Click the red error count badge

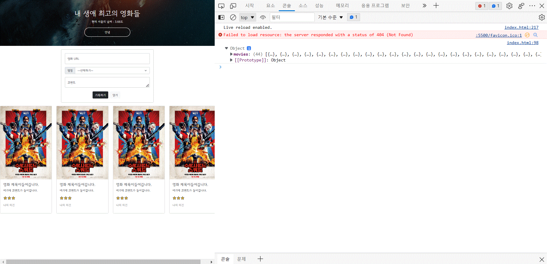pyautogui.click(x=482, y=6)
